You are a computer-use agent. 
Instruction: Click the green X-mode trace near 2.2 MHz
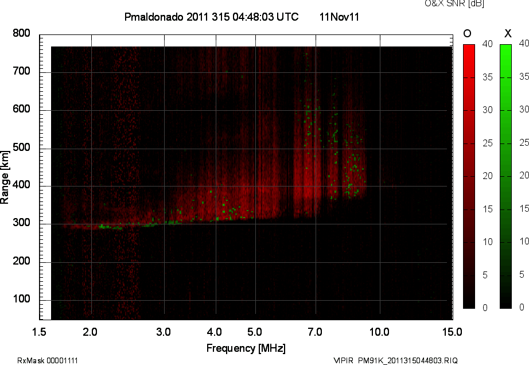[x=110, y=227]
